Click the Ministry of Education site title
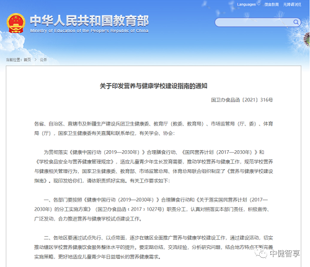Viewport: 310px width, 267px height. coord(89,21)
